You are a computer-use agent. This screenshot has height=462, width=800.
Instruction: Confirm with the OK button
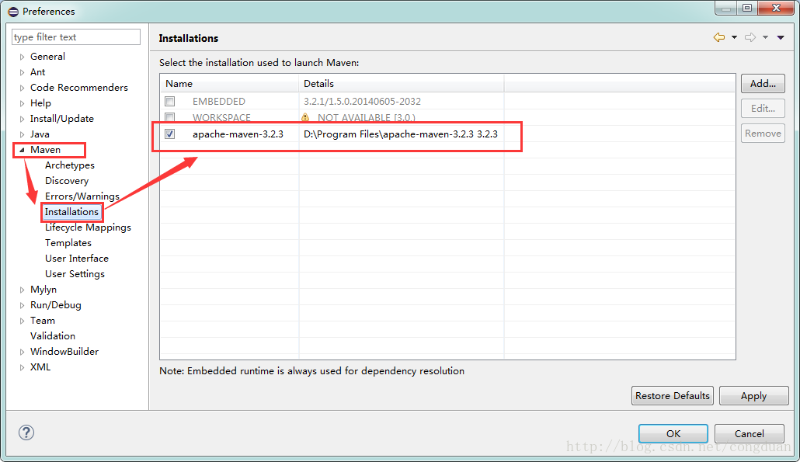click(673, 433)
